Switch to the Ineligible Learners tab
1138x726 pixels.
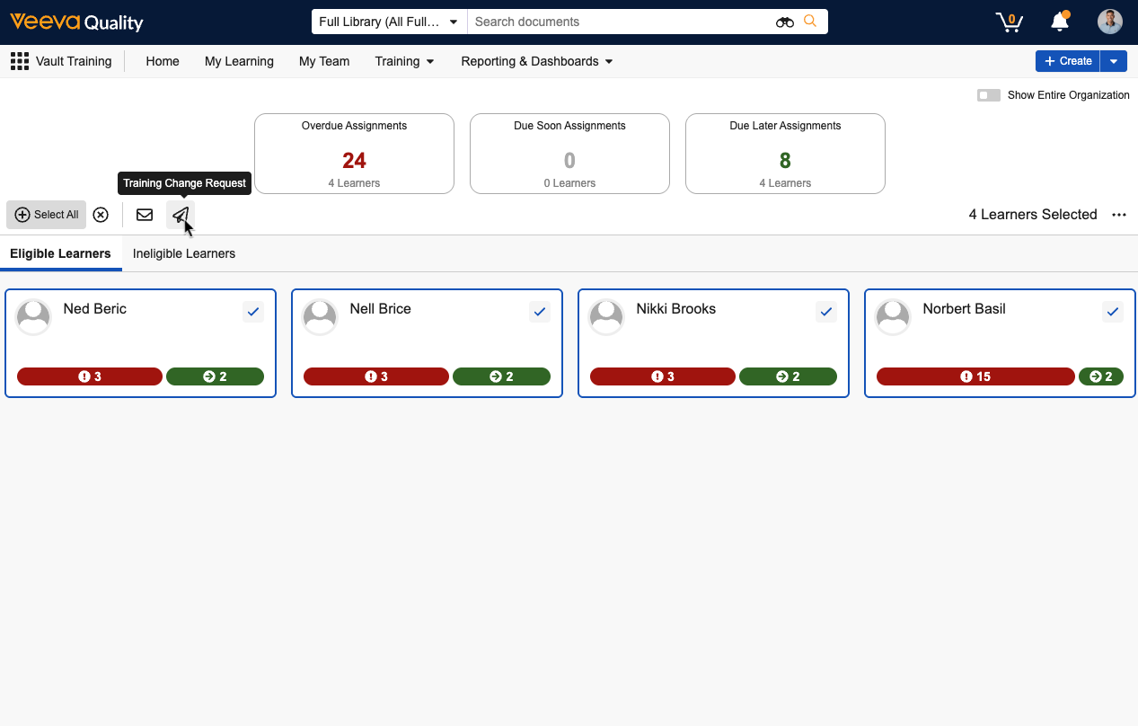pyautogui.click(x=184, y=253)
